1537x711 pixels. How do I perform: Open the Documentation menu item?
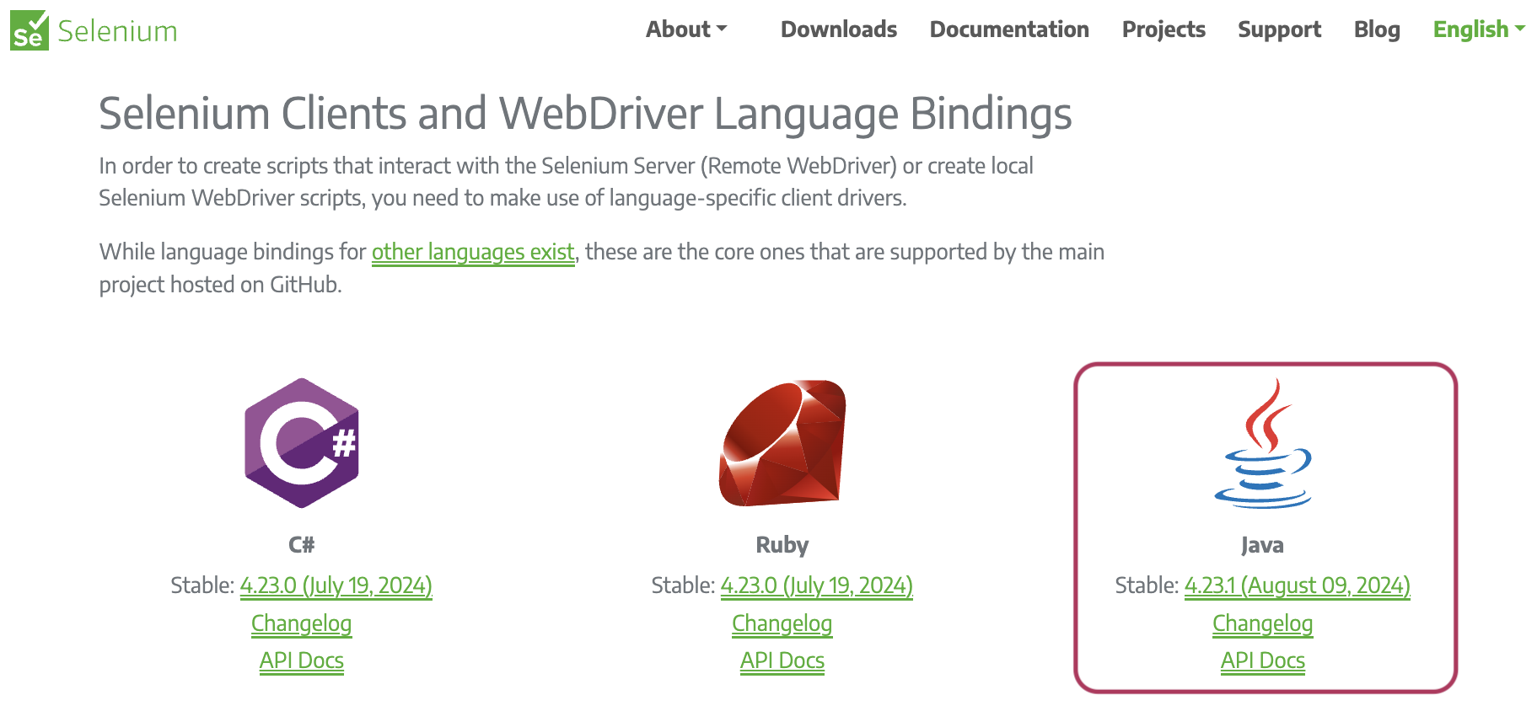[1009, 29]
